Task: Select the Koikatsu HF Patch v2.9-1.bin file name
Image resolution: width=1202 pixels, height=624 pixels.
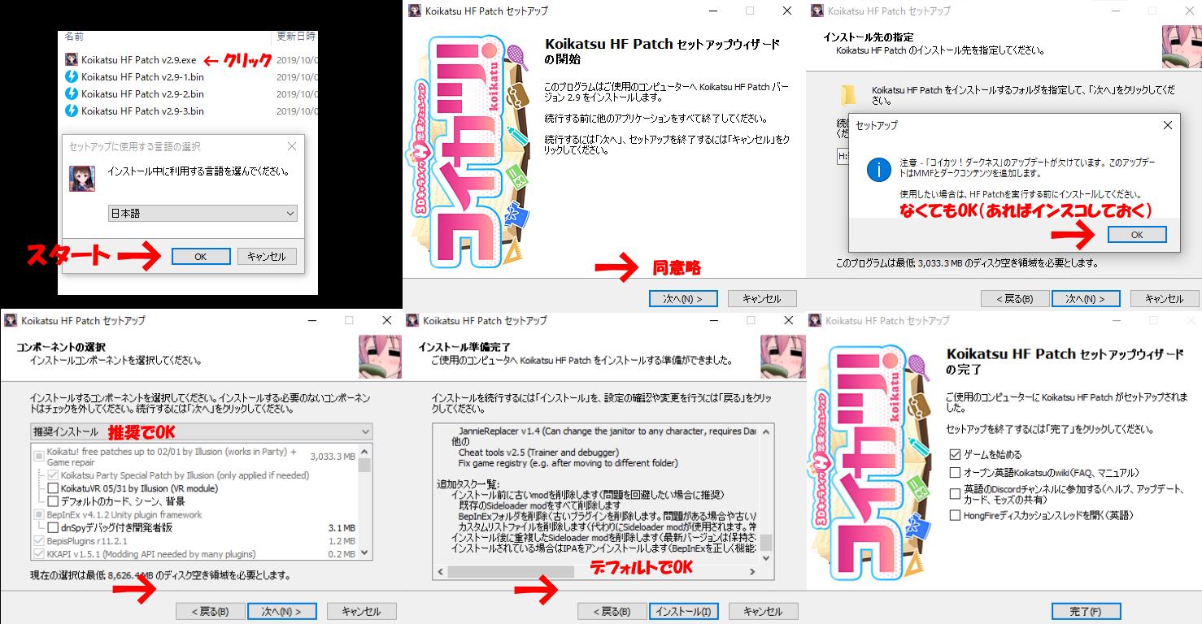Action: click(x=142, y=76)
